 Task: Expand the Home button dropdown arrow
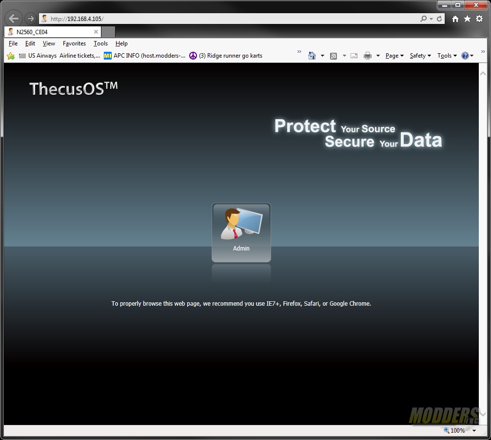(x=322, y=56)
